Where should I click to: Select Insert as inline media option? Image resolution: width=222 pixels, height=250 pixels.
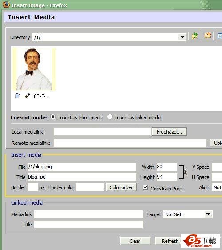point(53,117)
